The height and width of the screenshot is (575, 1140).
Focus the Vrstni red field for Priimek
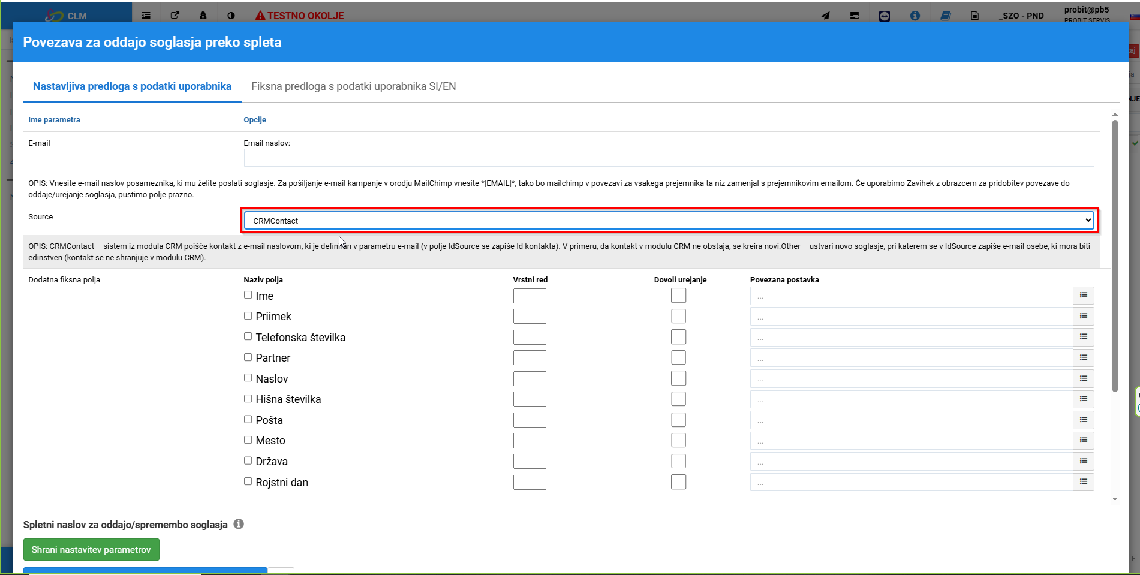[x=530, y=316]
